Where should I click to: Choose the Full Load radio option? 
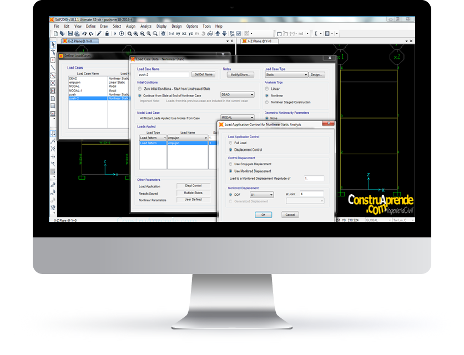(230, 143)
